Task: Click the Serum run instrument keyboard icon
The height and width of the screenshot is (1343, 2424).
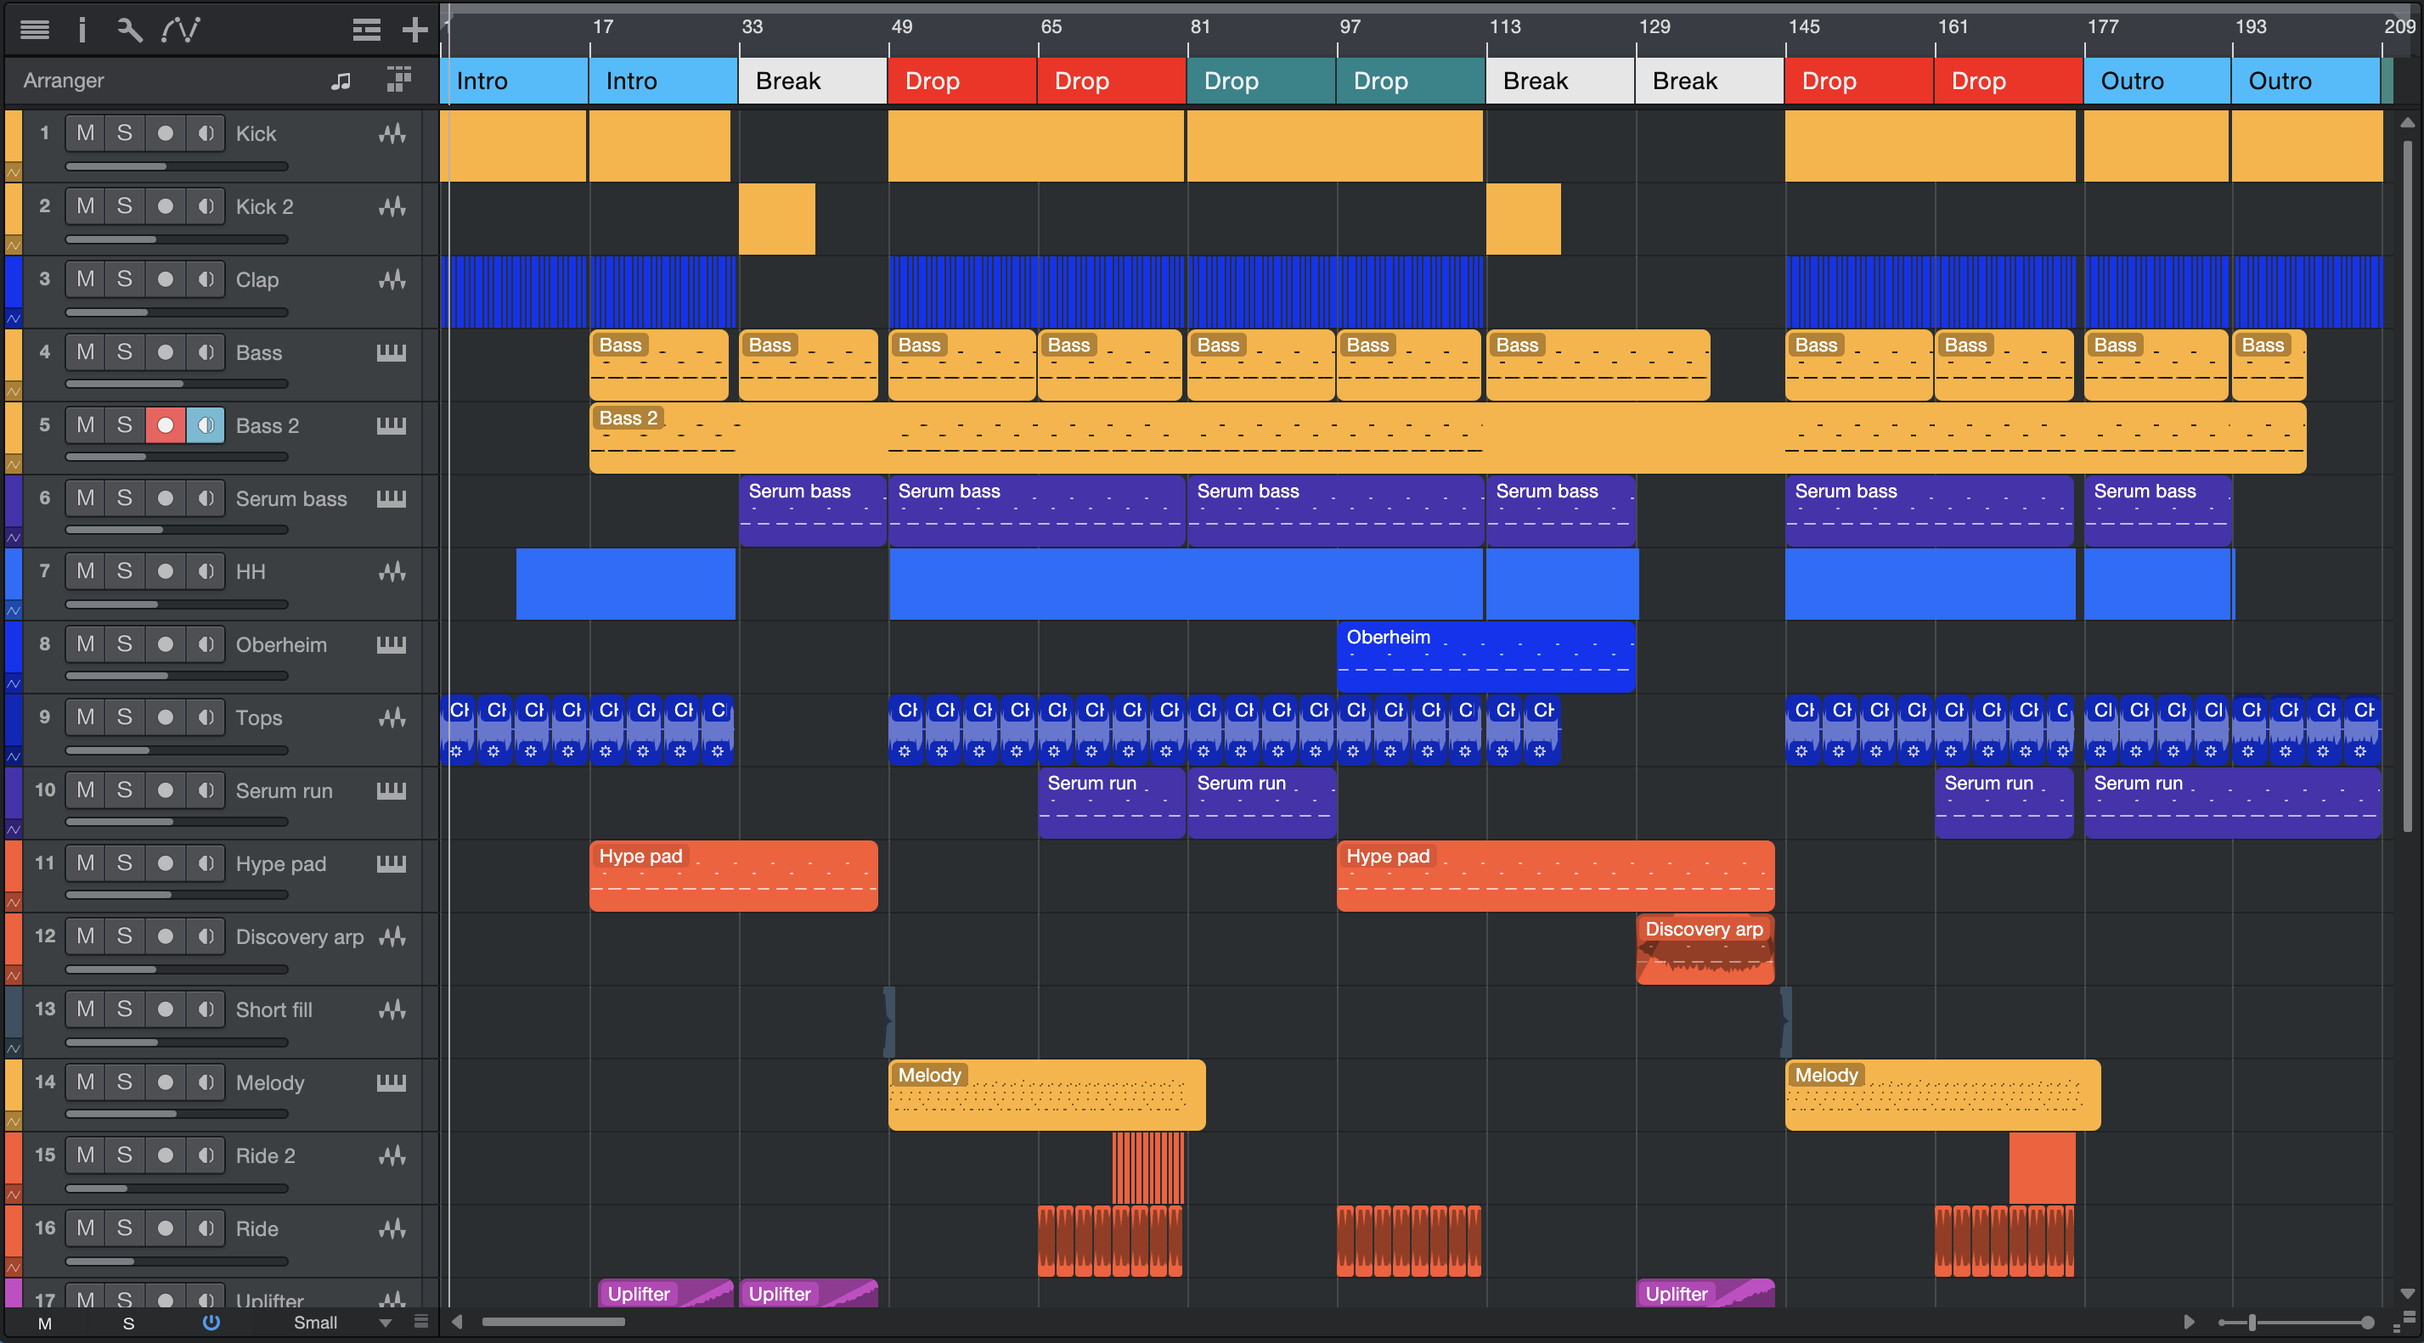Action: (392, 790)
